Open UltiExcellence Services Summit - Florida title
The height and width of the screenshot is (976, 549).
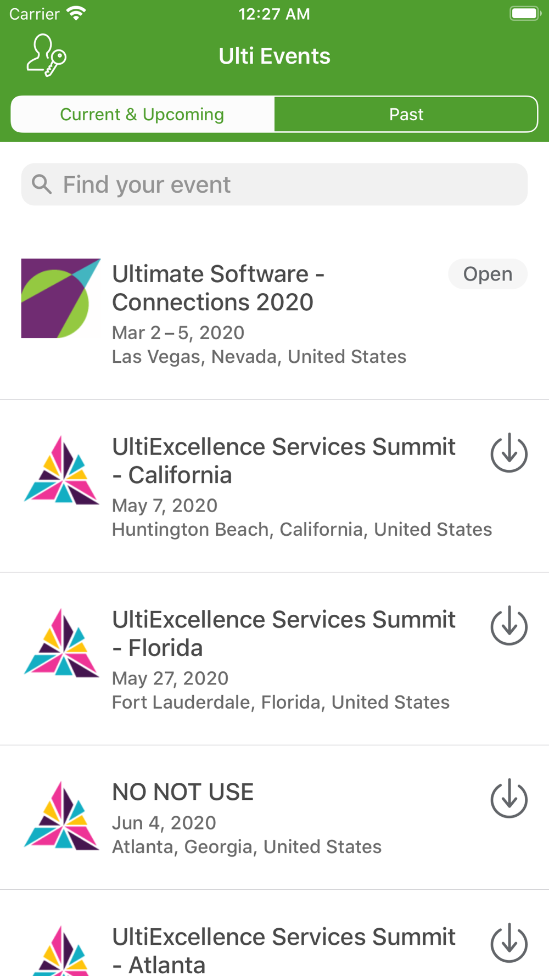283,633
